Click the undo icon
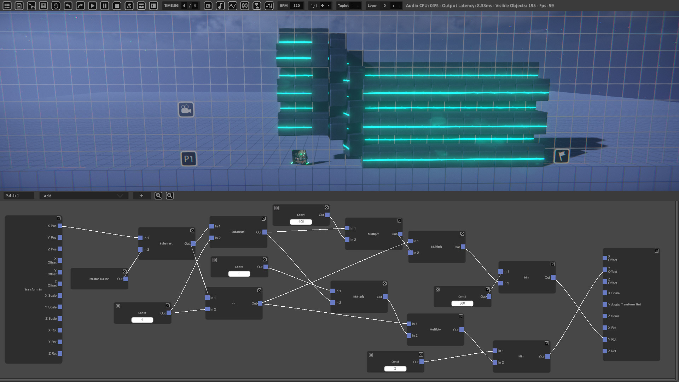Viewport: 679px width, 382px height. click(67, 5)
